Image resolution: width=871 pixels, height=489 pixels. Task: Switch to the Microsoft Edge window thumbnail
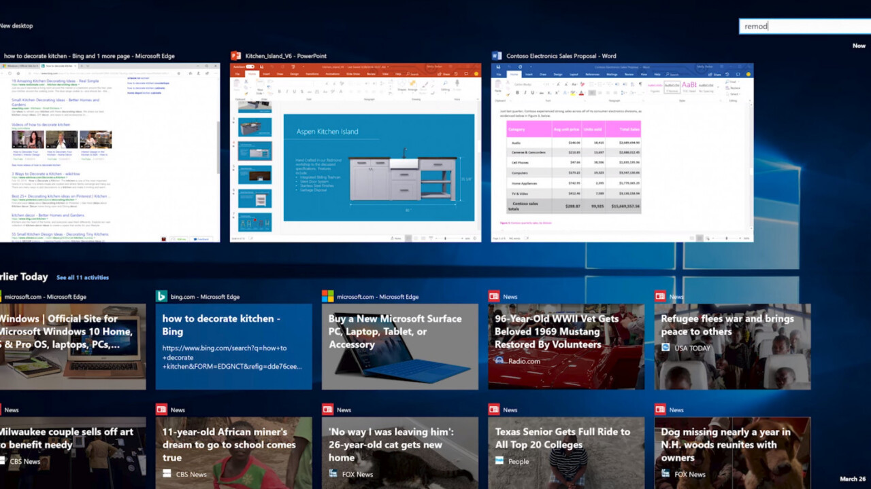pyautogui.click(x=110, y=152)
